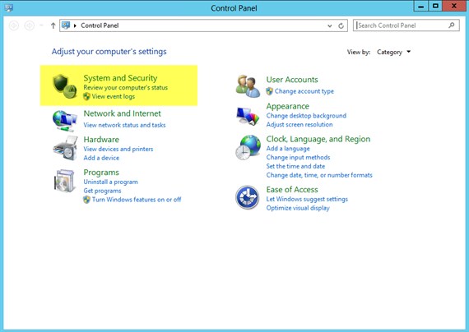
Task: Click the Ease of Access icon
Action: 248,197
